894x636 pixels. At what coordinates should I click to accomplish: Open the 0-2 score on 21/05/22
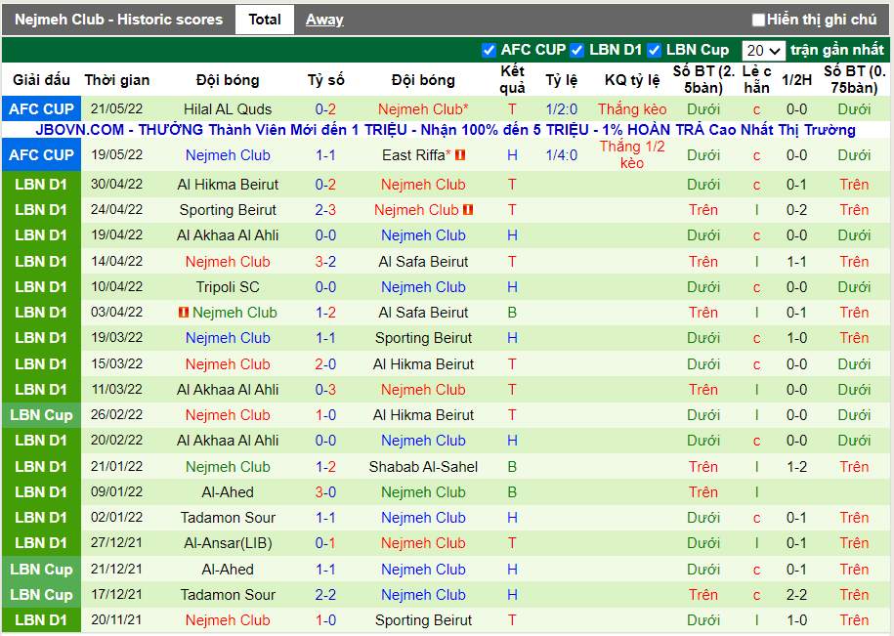(325, 109)
